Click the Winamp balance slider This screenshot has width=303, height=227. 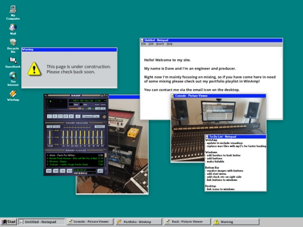pos(89,109)
